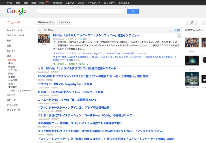
Task: Click Facebook icon under first article title
Action: pyautogui.click(x=84, y=39)
